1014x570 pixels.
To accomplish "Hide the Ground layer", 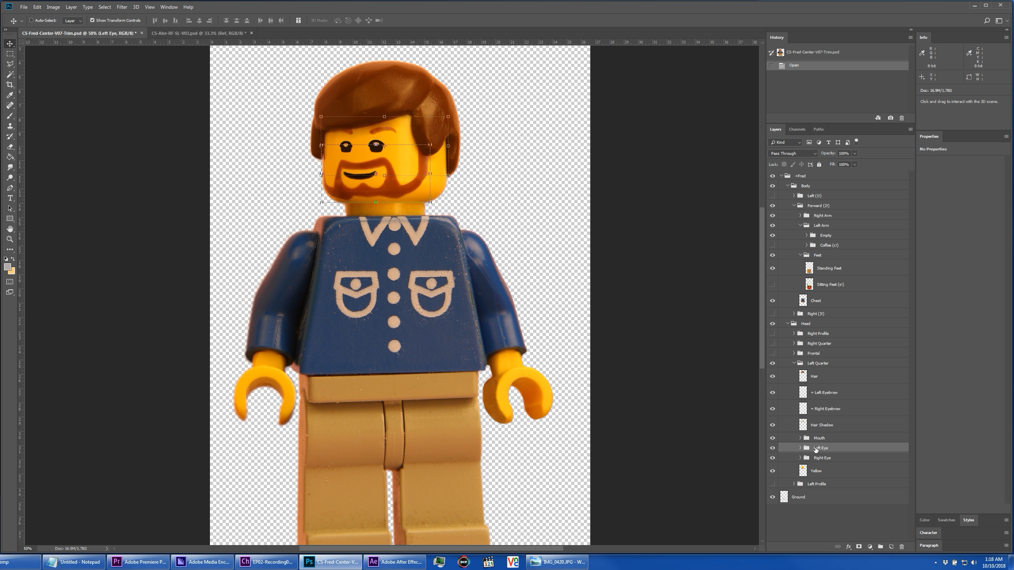I will tap(772, 497).
